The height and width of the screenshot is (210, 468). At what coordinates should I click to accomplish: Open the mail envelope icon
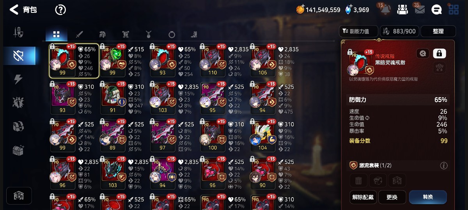pyautogui.click(x=420, y=10)
